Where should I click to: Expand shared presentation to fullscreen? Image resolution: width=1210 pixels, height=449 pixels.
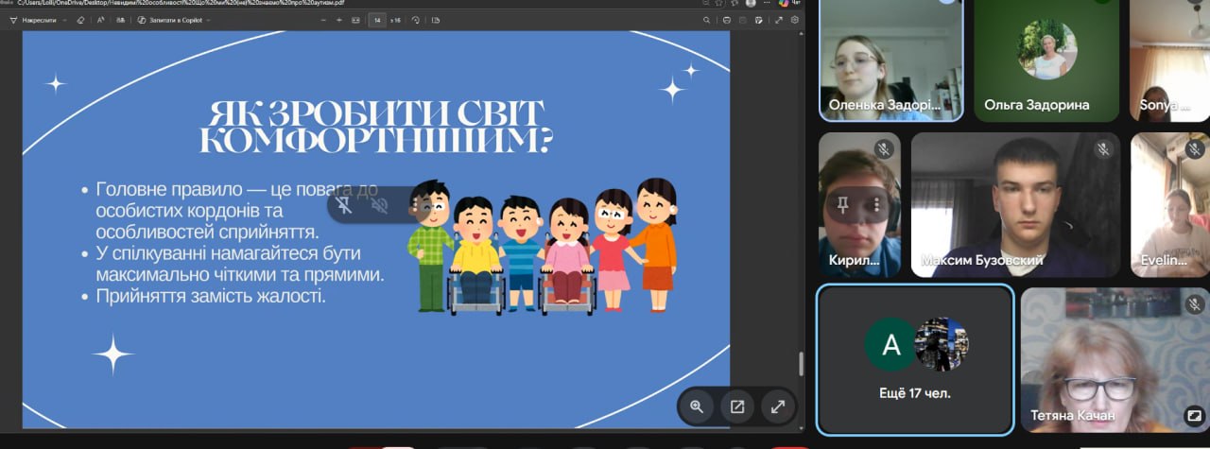(778, 406)
